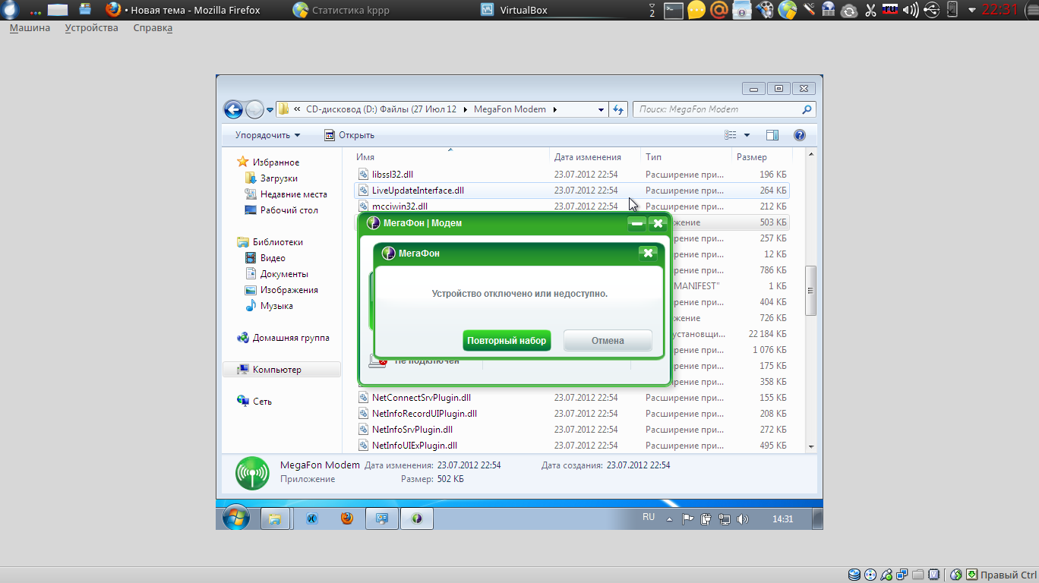Switch to the VirtualBox task in panel
Viewport: 1039px width, 583px height.
point(514,10)
